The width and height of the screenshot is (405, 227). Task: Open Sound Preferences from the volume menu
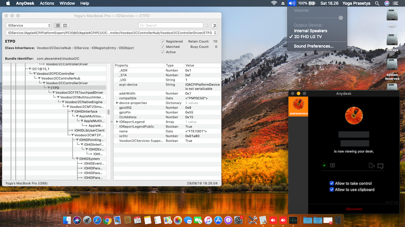(313, 46)
